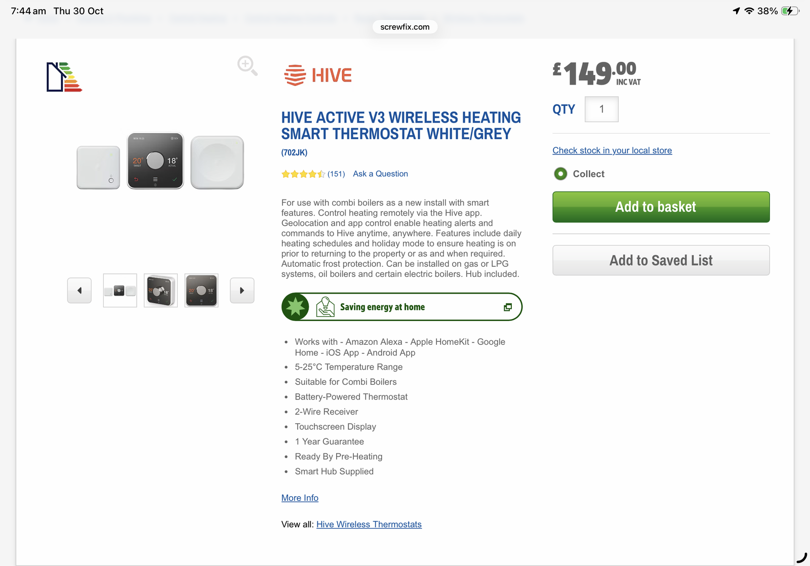The height and width of the screenshot is (566, 810).
Task: Tap the battery status icon
Action: (789, 11)
